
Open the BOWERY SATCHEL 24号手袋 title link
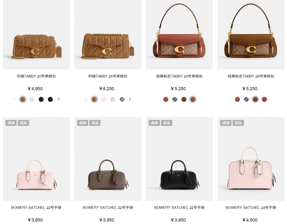[251, 207]
